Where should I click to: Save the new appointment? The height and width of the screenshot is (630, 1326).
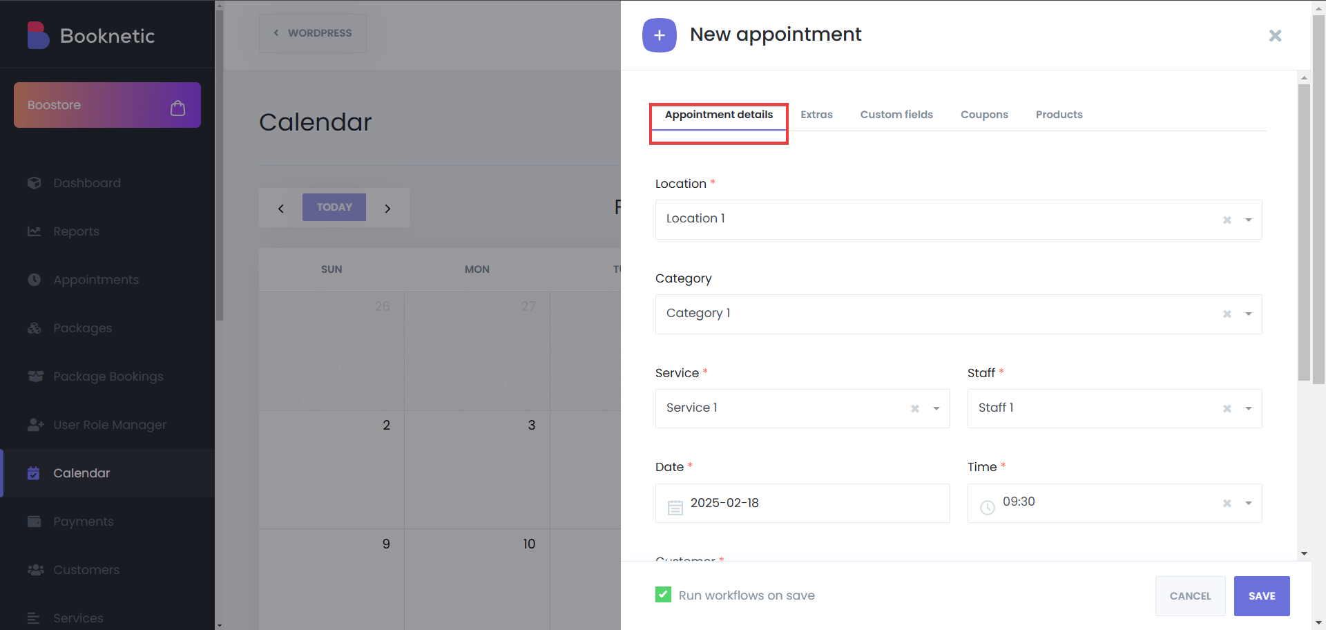[x=1262, y=595]
